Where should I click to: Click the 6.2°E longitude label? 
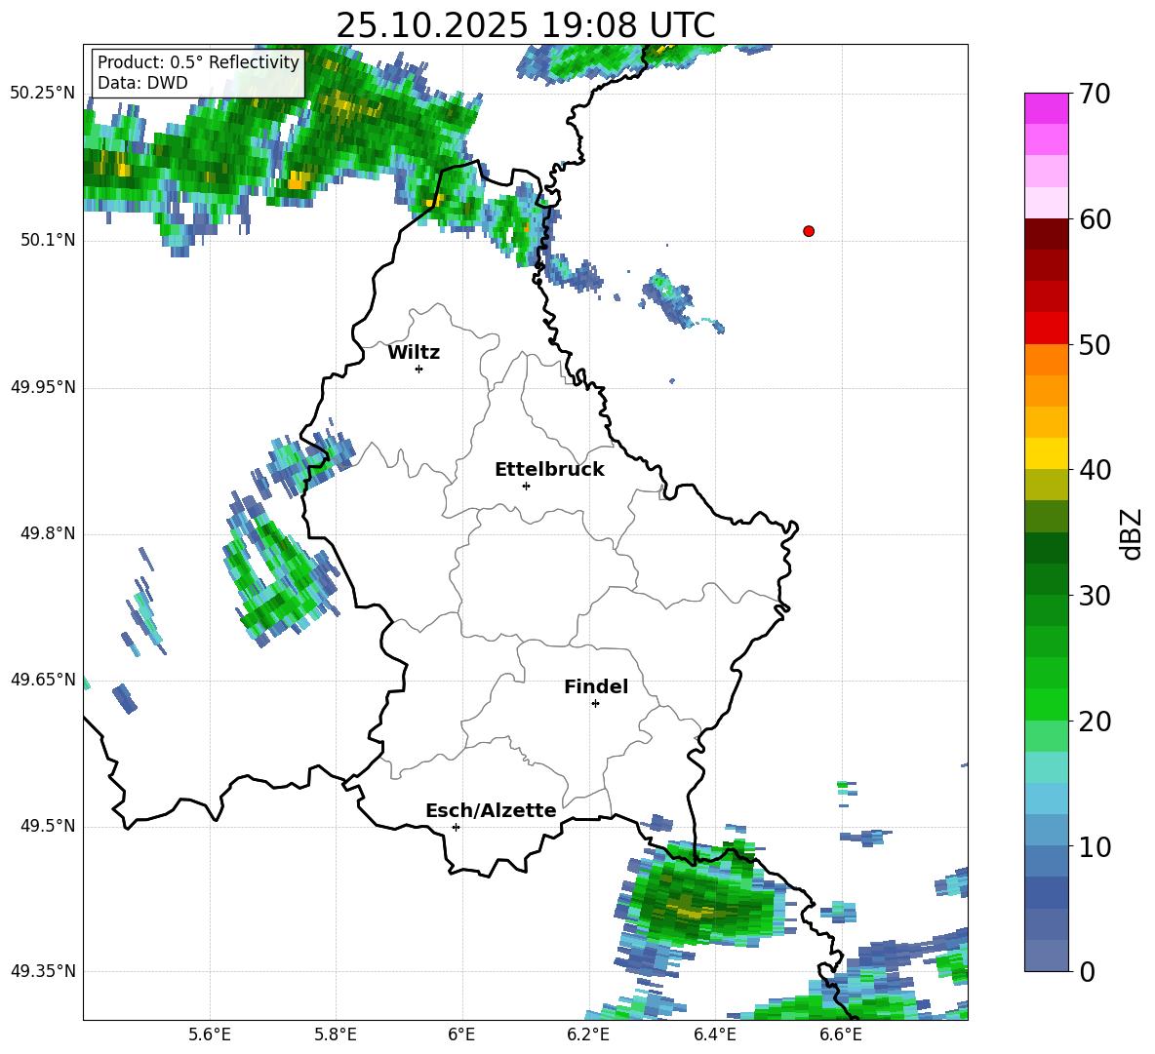(x=588, y=1034)
